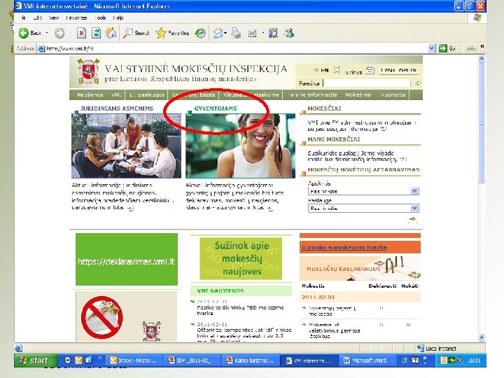Open MOKESČIAI heading link

tap(324, 108)
